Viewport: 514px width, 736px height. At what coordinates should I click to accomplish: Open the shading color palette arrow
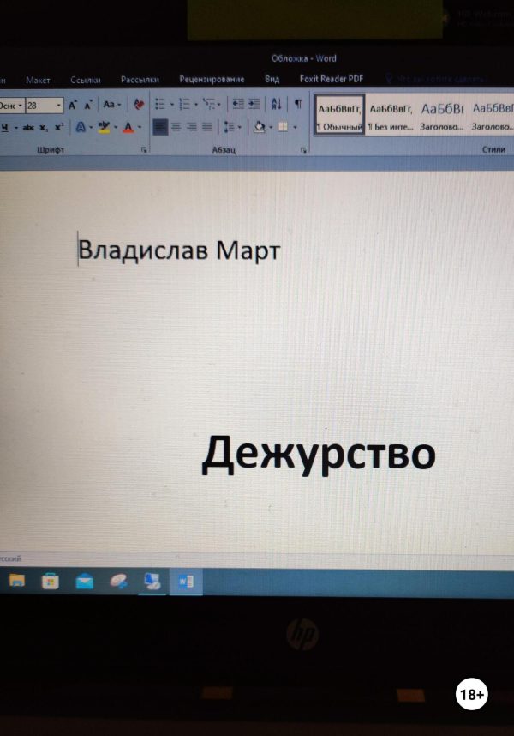271,127
